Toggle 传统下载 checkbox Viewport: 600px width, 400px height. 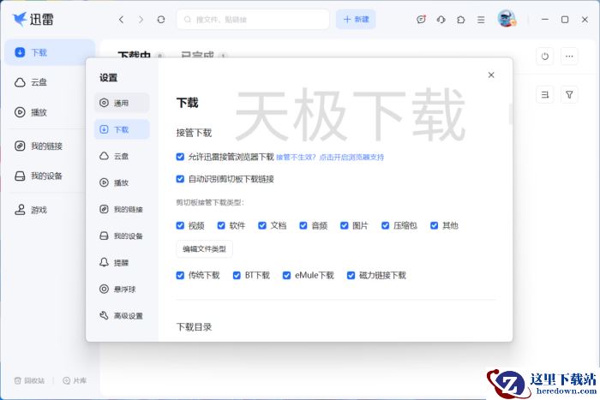click(180, 275)
